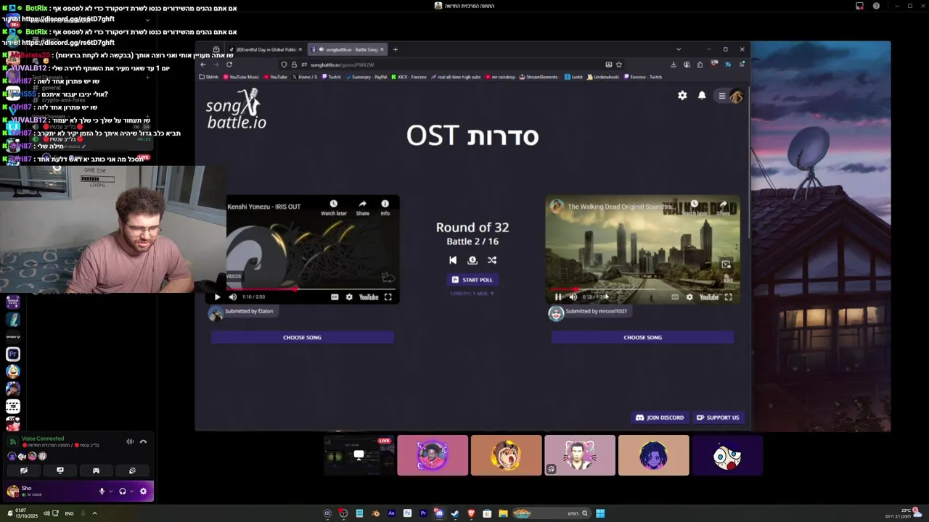Open Discord user settings gear
The width and height of the screenshot is (929, 522).
[143, 492]
